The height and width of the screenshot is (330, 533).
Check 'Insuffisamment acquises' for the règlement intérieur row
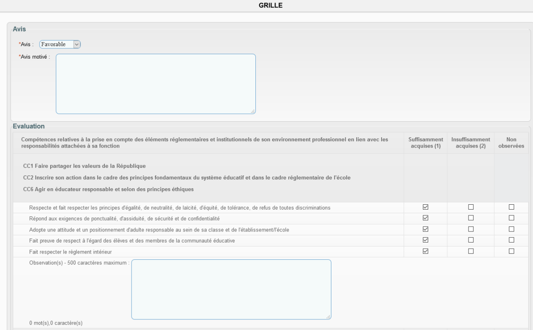[x=471, y=251]
